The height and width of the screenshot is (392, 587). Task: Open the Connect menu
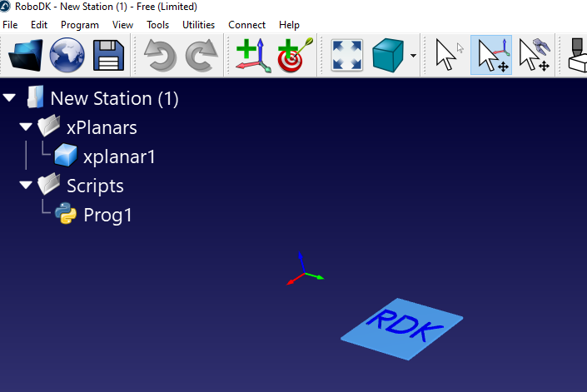(246, 25)
